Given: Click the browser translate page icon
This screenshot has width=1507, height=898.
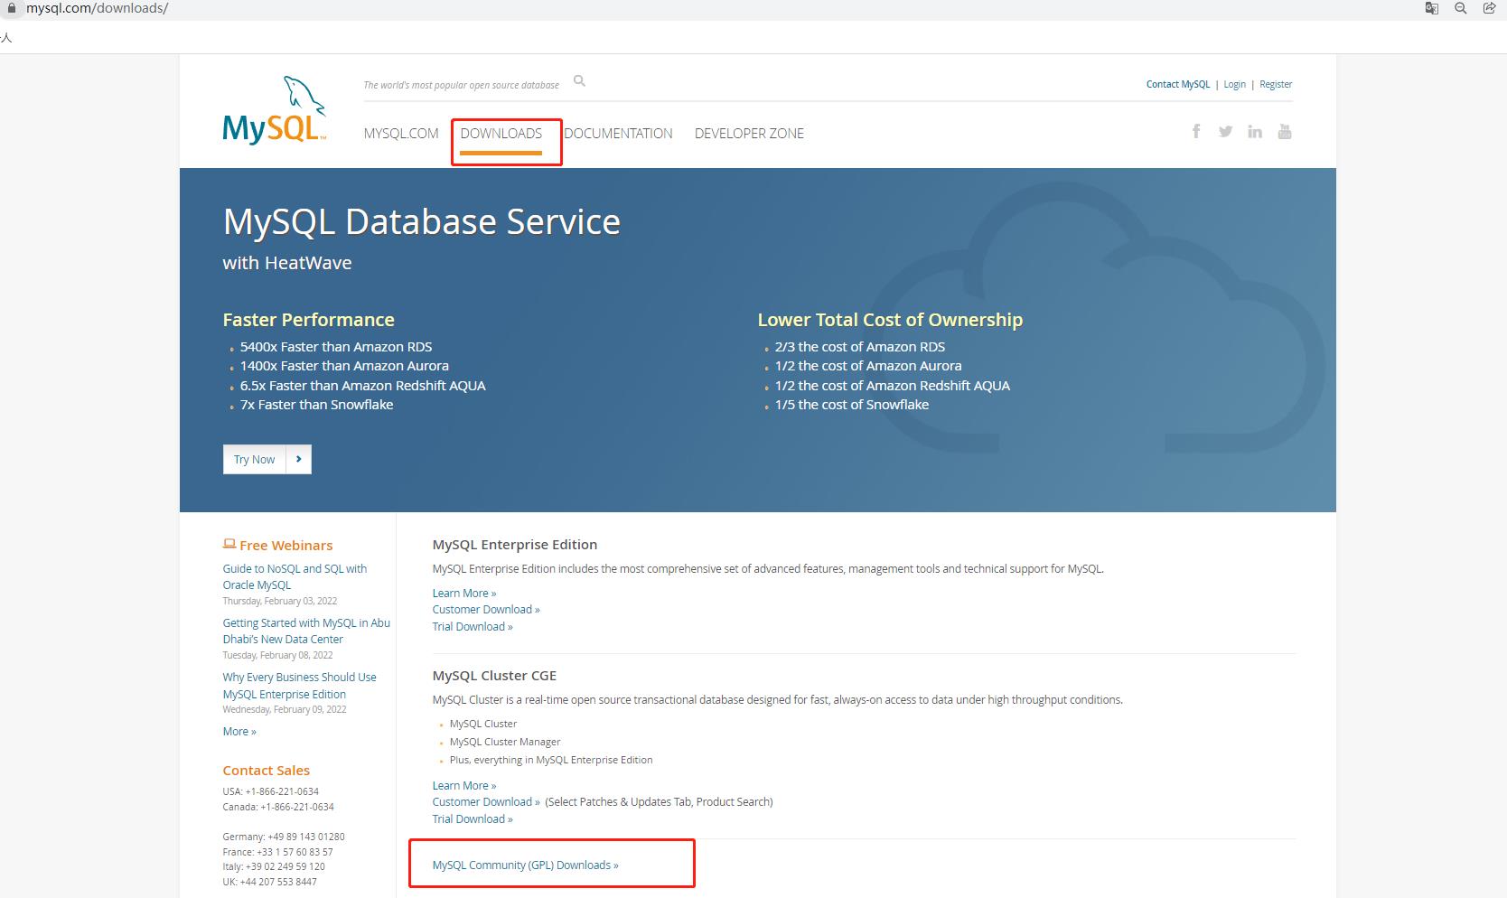Looking at the screenshot, I should 1432,8.
